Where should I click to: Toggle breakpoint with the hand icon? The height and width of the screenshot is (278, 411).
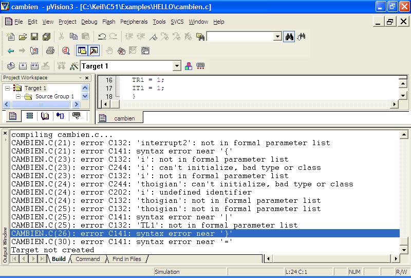(109, 51)
